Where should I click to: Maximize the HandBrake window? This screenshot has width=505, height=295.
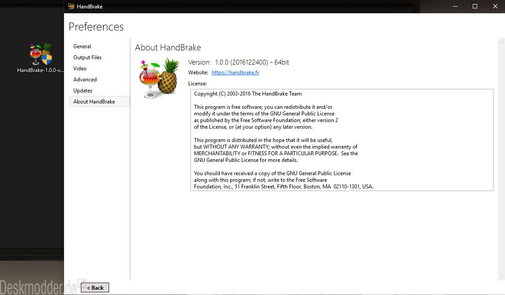click(x=475, y=7)
